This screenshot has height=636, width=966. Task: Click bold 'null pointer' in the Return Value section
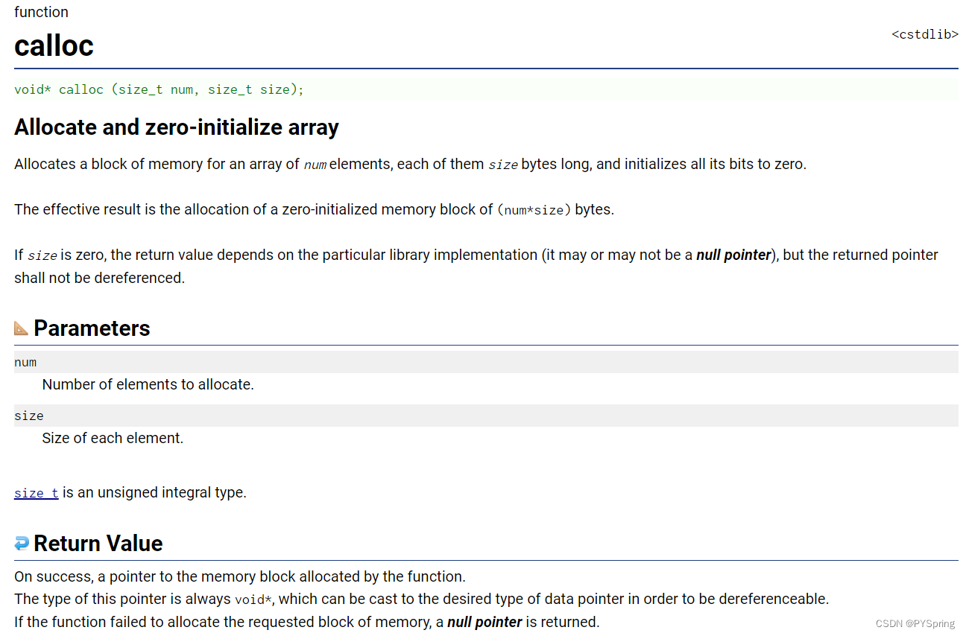click(484, 622)
